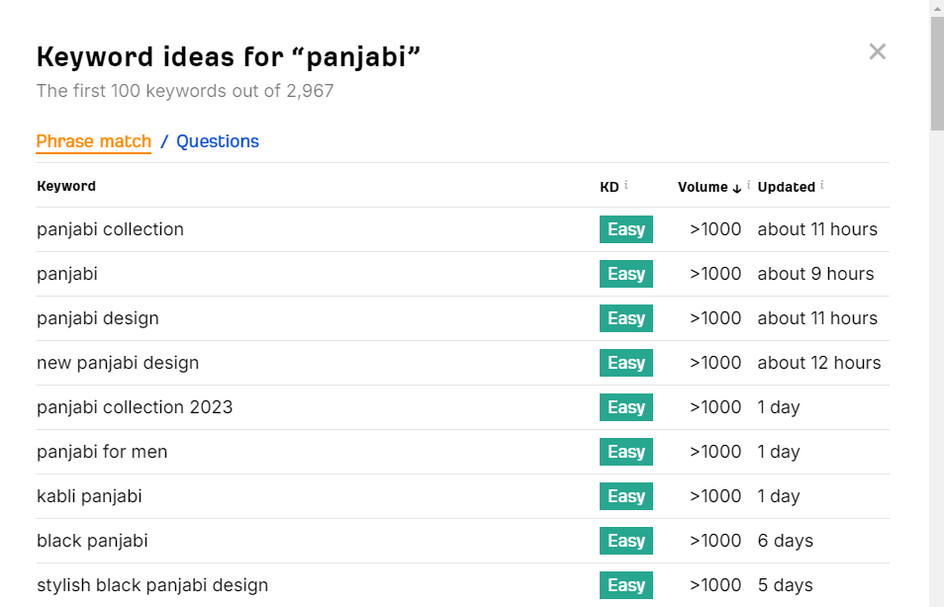Screen dimensions: 944x607
Task: Open the "panjabi collection 2023" keyword
Action: click(x=135, y=407)
